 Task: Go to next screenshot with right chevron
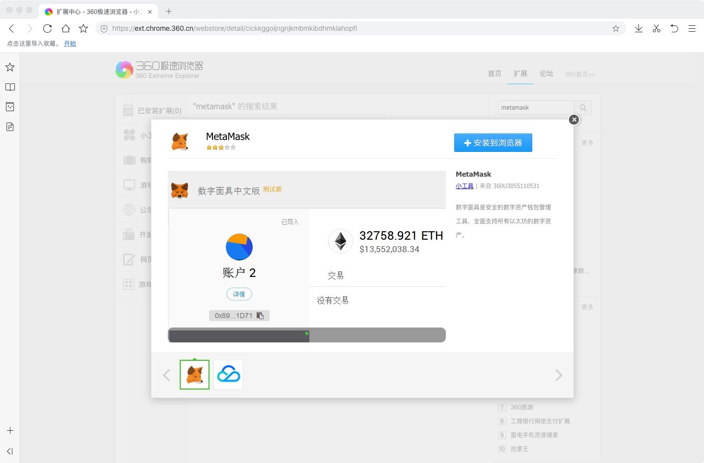point(559,375)
